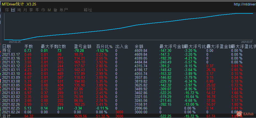Click the 出入金 column header
This screenshot has width=256, height=118.
click(122, 47)
